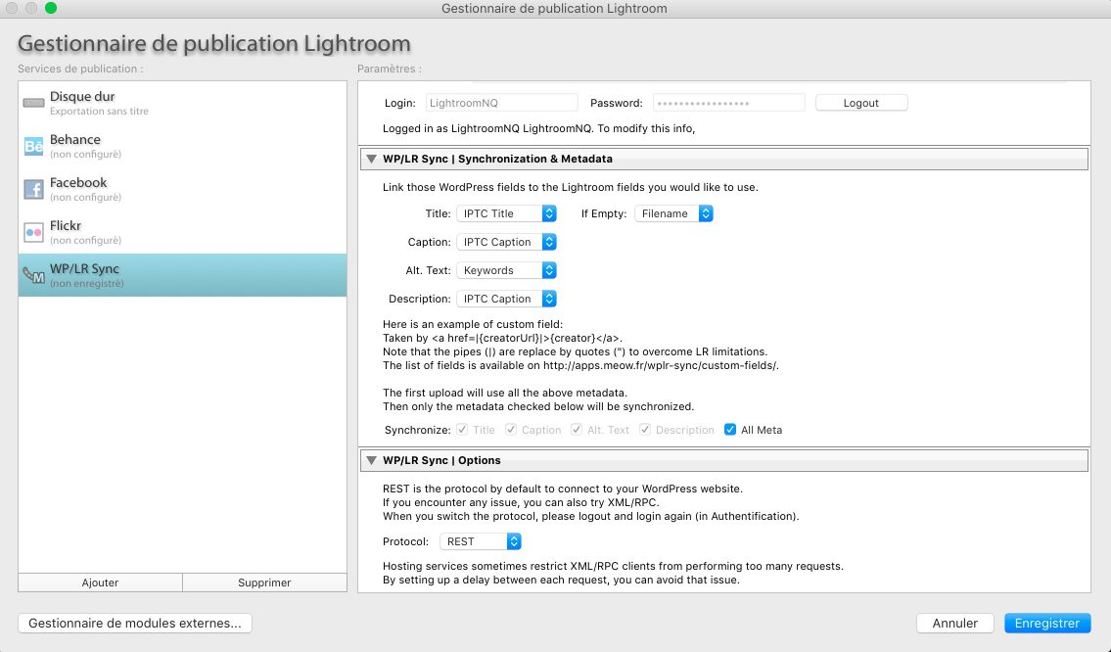This screenshot has height=652, width=1111.
Task: Click the Supprimer button
Action: pos(264,582)
